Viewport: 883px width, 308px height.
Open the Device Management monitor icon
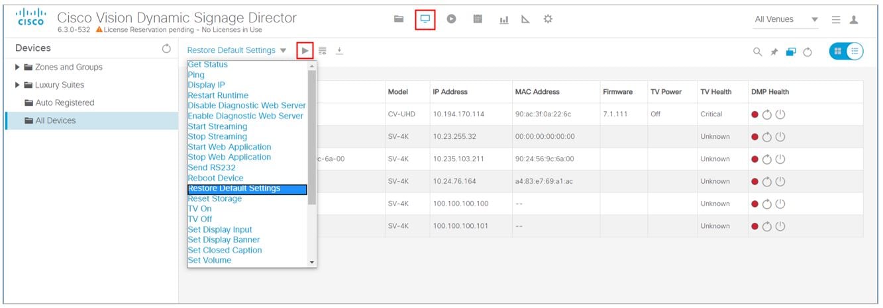coord(425,20)
